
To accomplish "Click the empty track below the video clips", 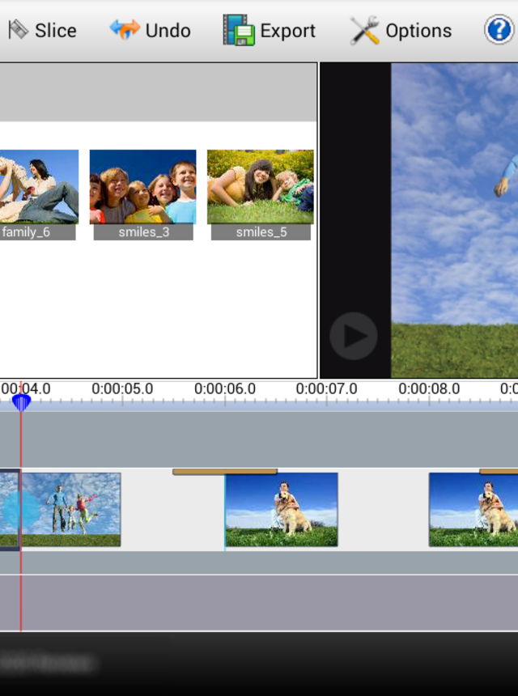I will [x=259, y=602].
